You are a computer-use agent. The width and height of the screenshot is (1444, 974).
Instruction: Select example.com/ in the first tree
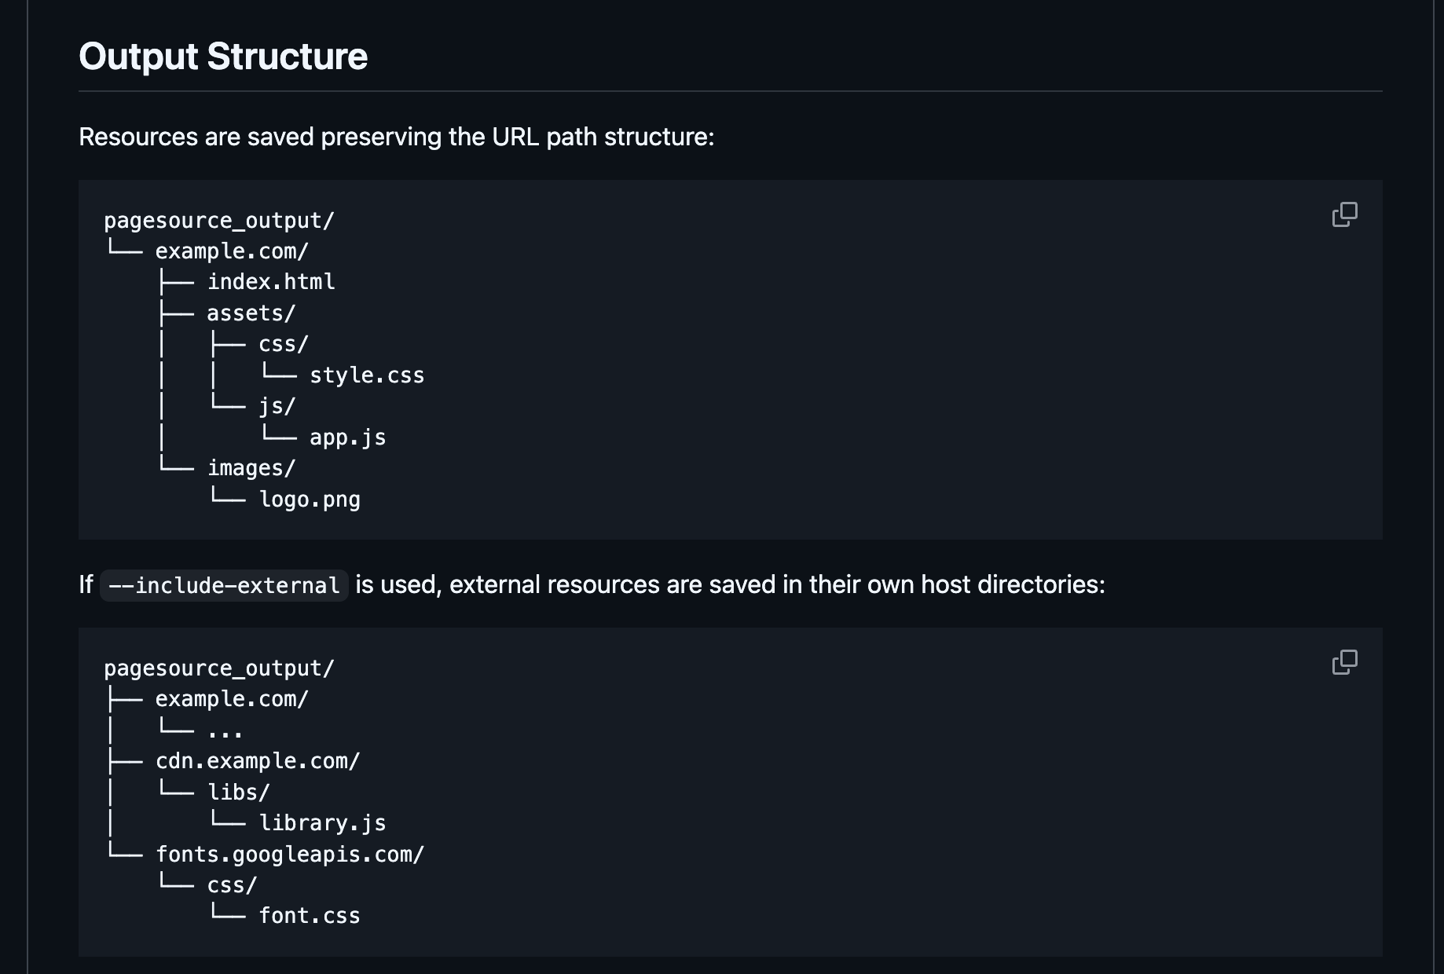coord(231,251)
